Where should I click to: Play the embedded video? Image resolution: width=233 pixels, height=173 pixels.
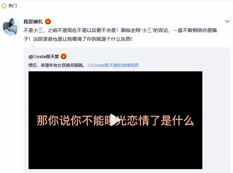115,120
